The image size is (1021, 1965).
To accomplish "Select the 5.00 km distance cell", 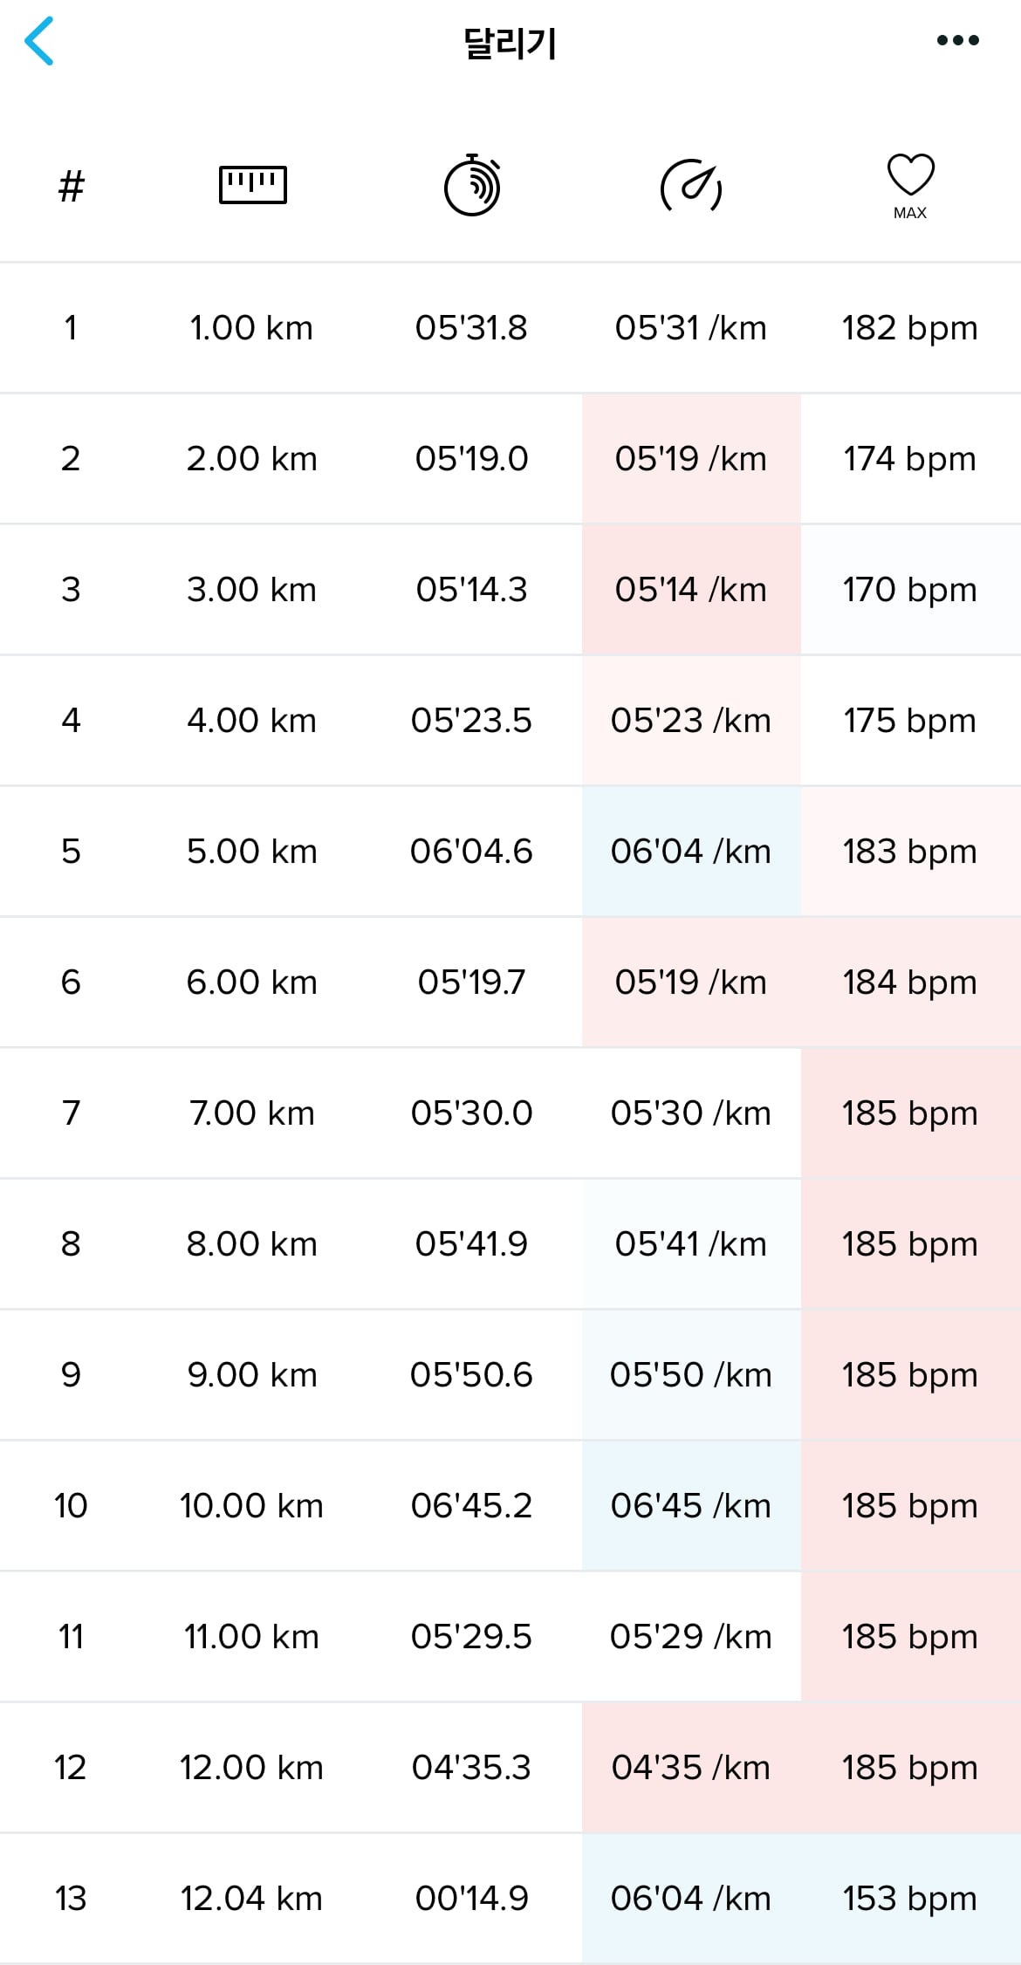I will pos(252,852).
